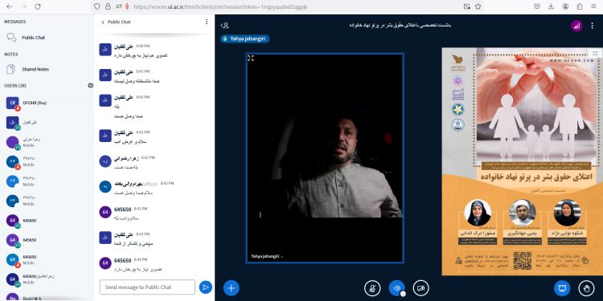
Task: Click message 'سلام صدا وصل هست'
Action: 133,193
